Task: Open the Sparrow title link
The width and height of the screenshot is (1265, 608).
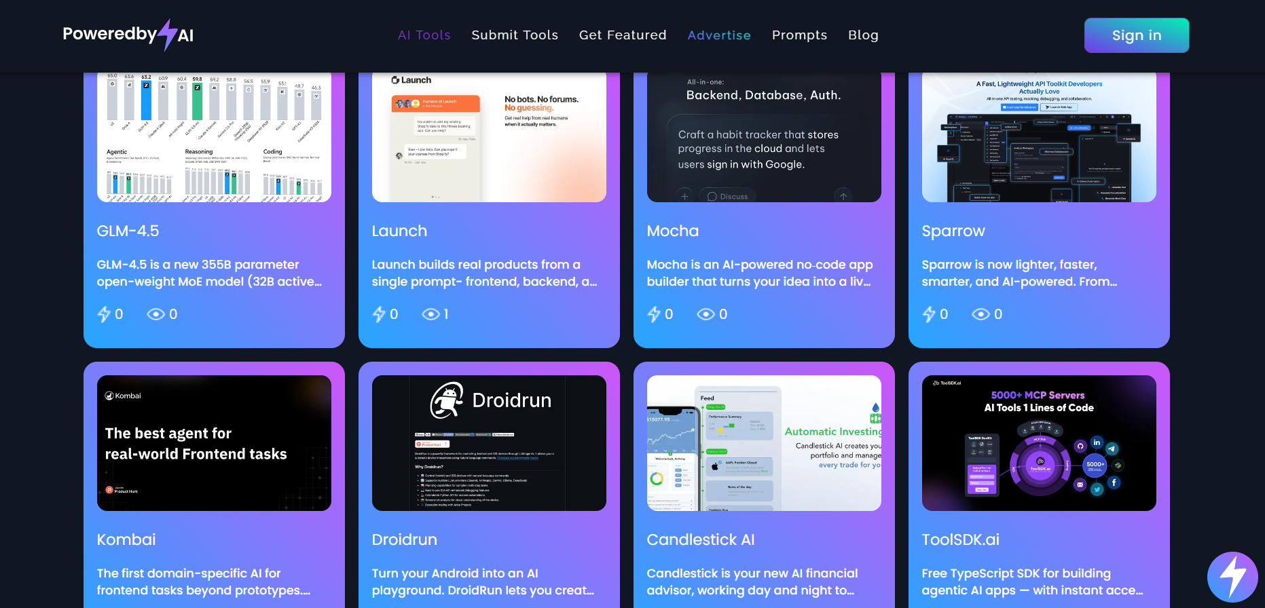Action: point(953,231)
